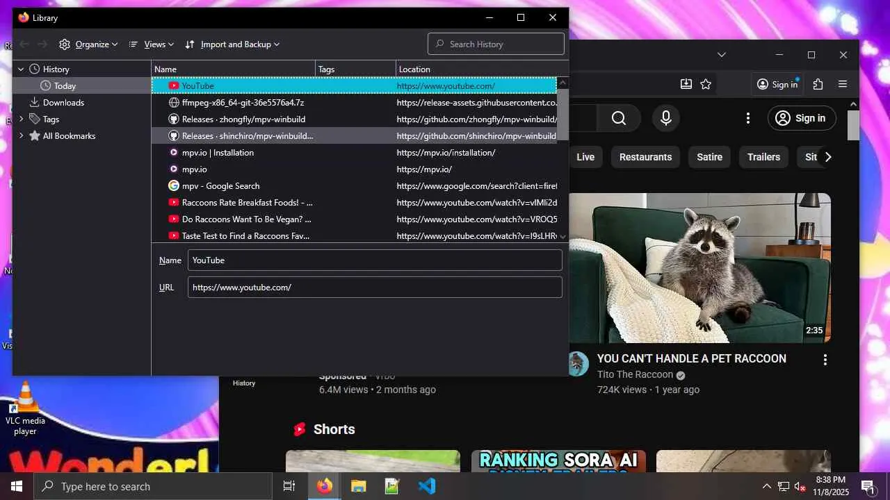Click the YouTube page vertical scrollbar
The image size is (890, 500).
853,125
